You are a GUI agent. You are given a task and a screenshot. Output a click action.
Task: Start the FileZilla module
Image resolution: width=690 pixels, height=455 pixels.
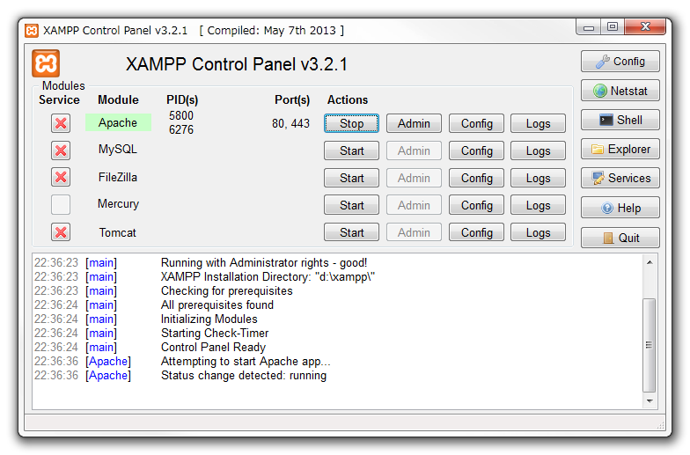tap(351, 178)
